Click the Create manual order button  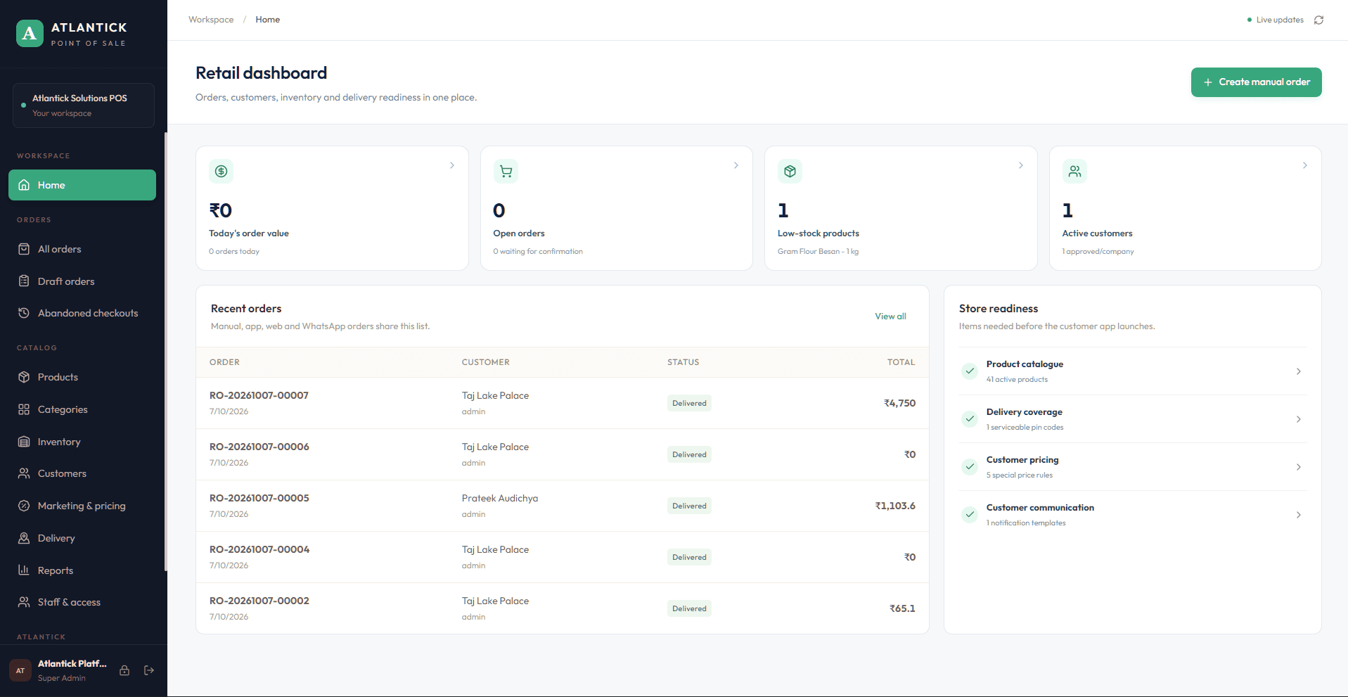click(x=1256, y=82)
